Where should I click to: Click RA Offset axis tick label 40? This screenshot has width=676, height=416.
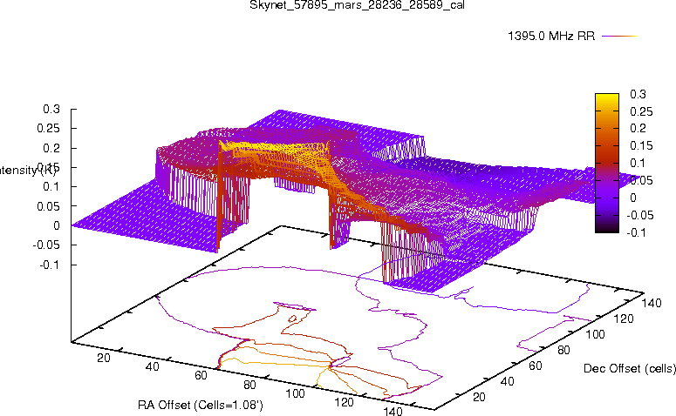pos(152,366)
